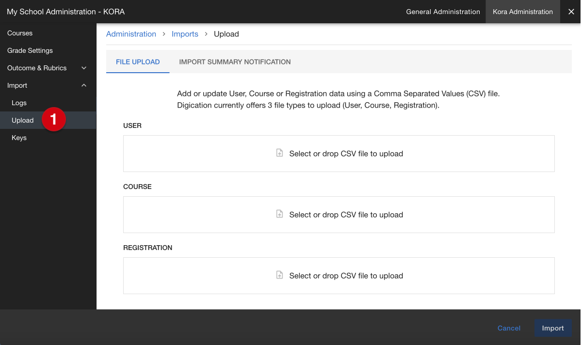582x345 pixels.
Task: Cancel the file import
Action: click(509, 328)
